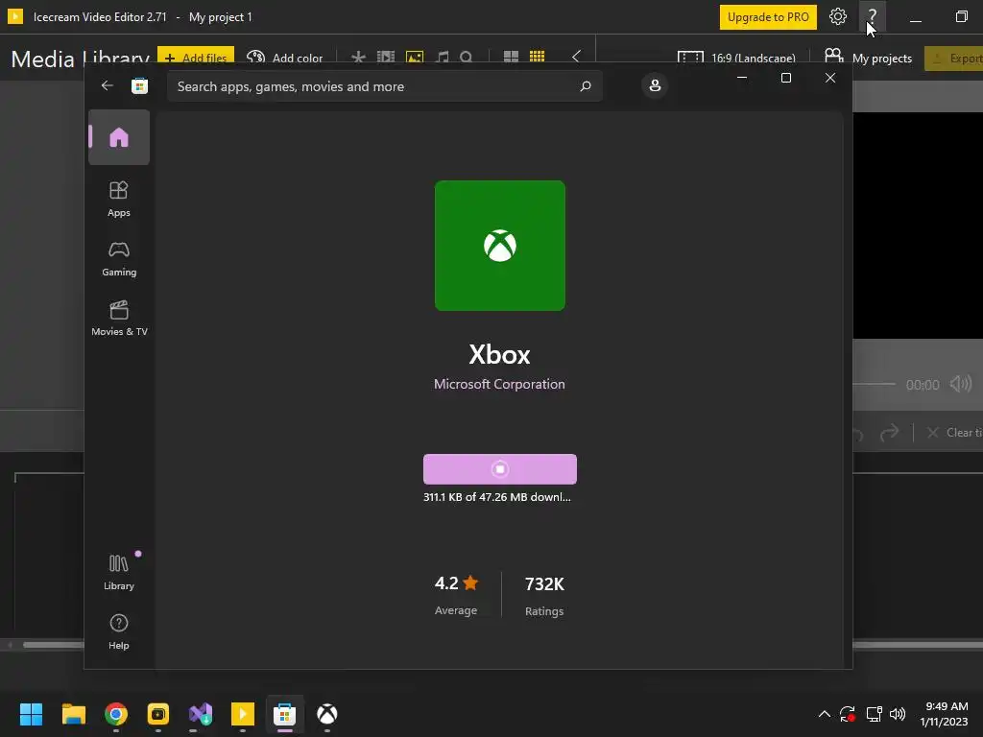The width and height of the screenshot is (983, 737).
Task: Open the 16:9 (Landscape) aspect ratio dropdown
Action: (x=736, y=59)
